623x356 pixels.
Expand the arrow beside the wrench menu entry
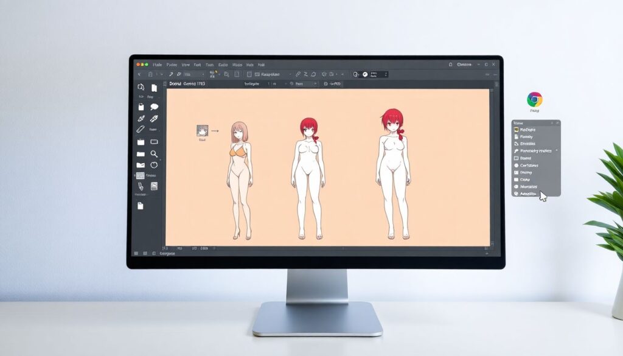[556, 150]
